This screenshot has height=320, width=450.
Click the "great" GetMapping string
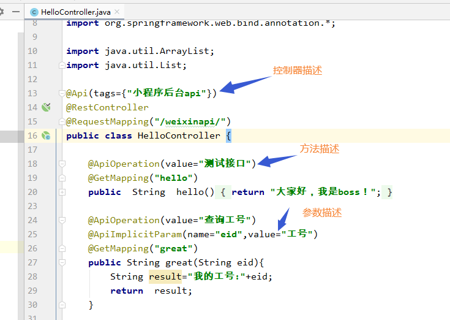click(x=173, y=248)
